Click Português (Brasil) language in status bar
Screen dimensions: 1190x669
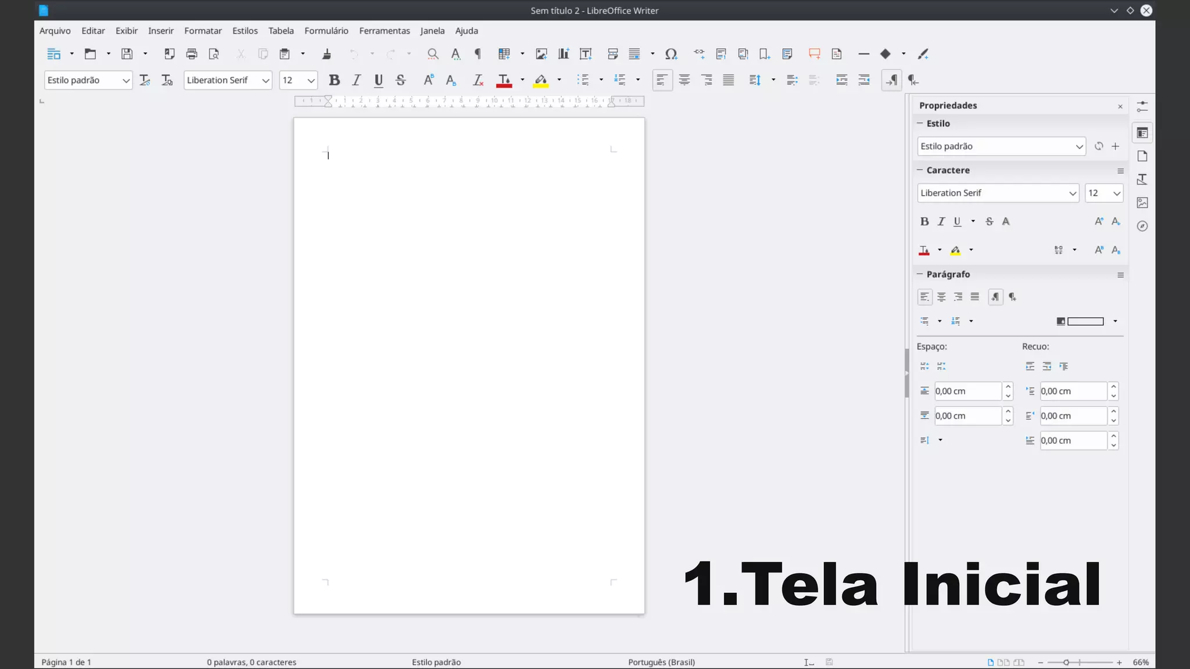click(x=661, y=662)
